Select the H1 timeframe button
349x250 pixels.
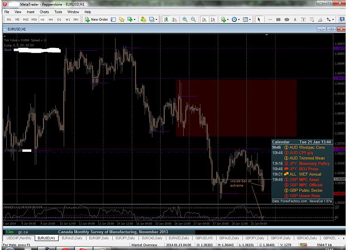pos(42,20)
